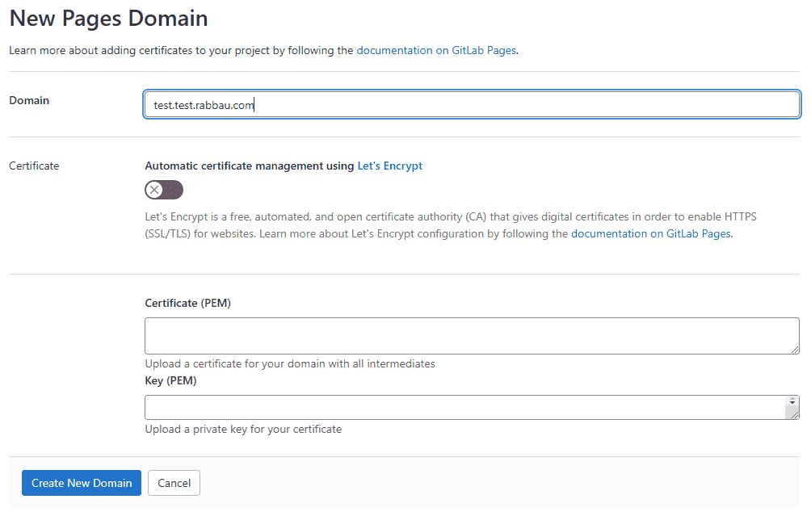Follow documentation link in Let's Encrypt description
This screenshot has width=811, height=516.
click(650, 234)
